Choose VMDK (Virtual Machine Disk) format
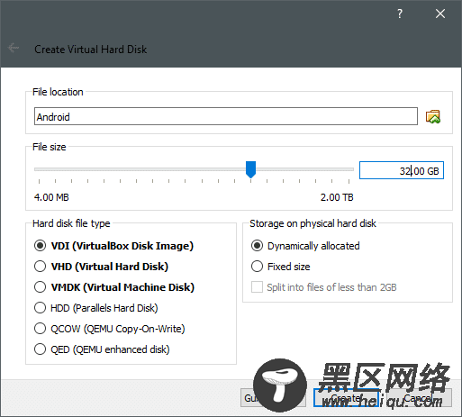 tap(114, 287)
